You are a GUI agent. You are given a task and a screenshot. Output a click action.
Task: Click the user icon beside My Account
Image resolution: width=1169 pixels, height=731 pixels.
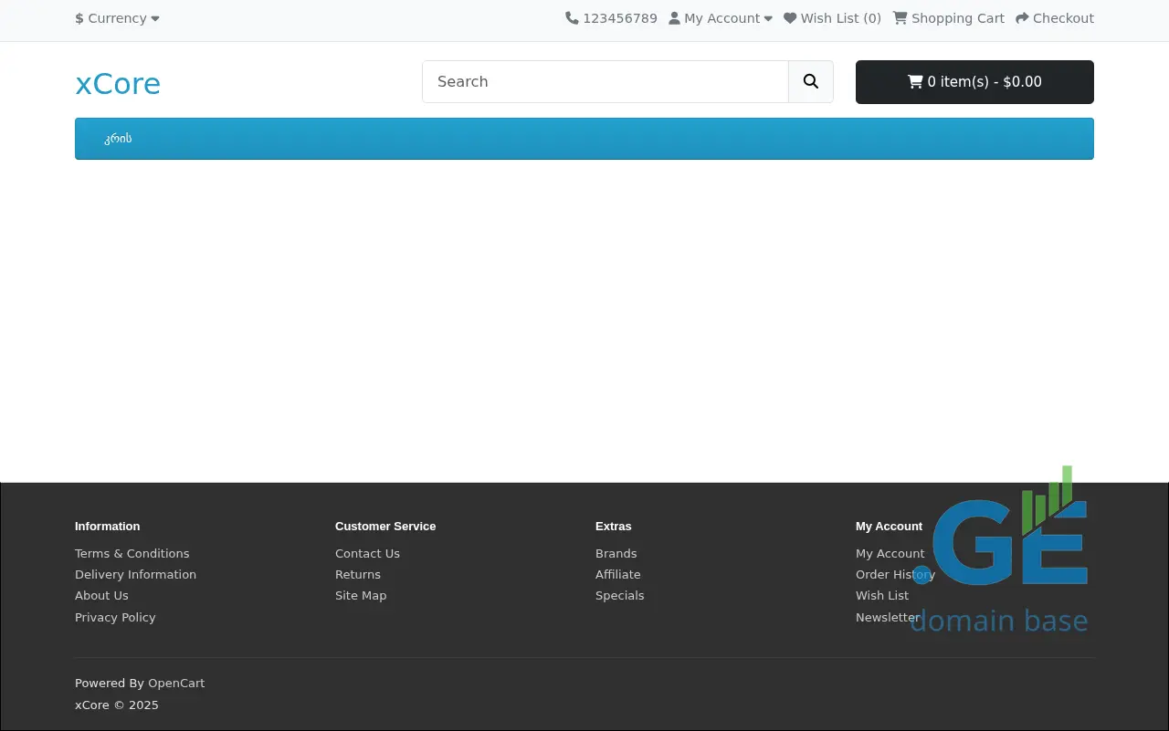pos(674,18)
